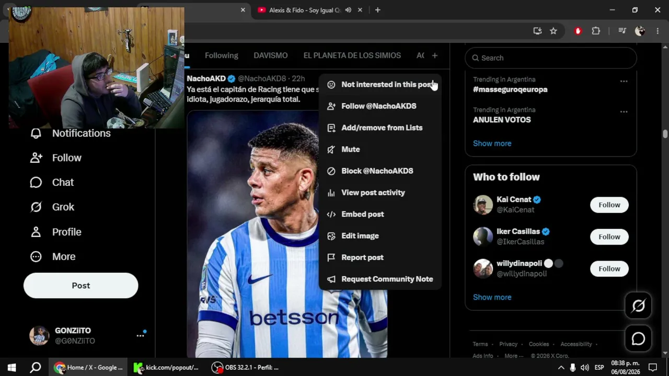The image size is (669, 376).
Task: Click the white Post button
Action: tap(81, 286)
